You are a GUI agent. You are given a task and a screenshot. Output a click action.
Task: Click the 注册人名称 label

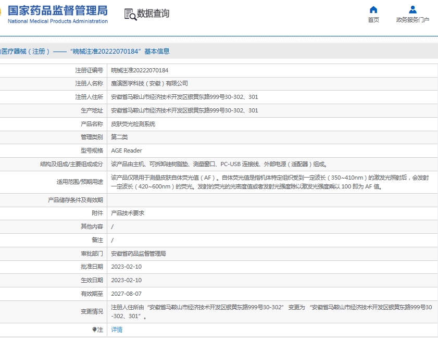coord(89,83)
